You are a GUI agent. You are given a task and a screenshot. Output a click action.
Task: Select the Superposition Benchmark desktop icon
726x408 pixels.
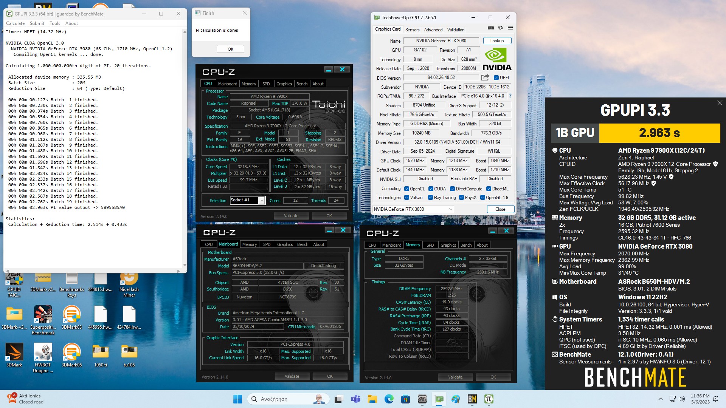click(43, 320)
